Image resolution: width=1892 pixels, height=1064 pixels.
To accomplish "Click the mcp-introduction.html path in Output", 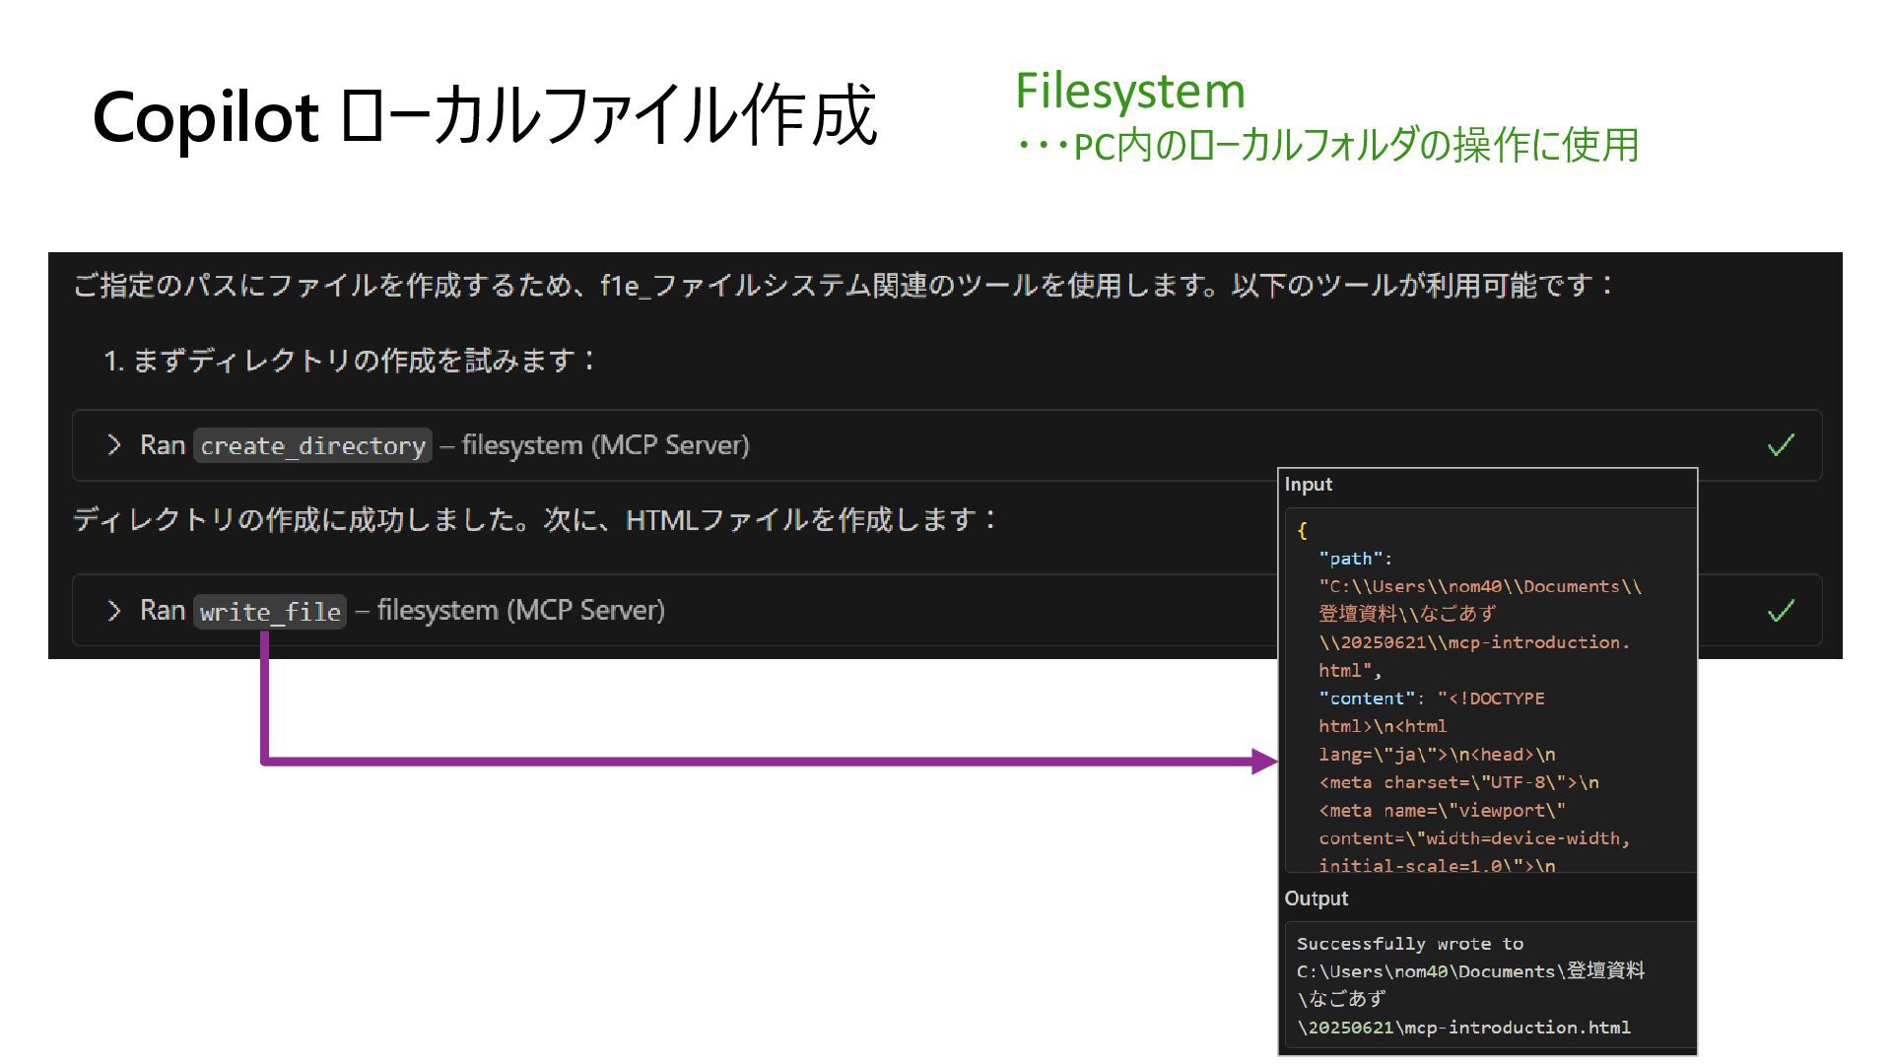I will [1518, 1028].
